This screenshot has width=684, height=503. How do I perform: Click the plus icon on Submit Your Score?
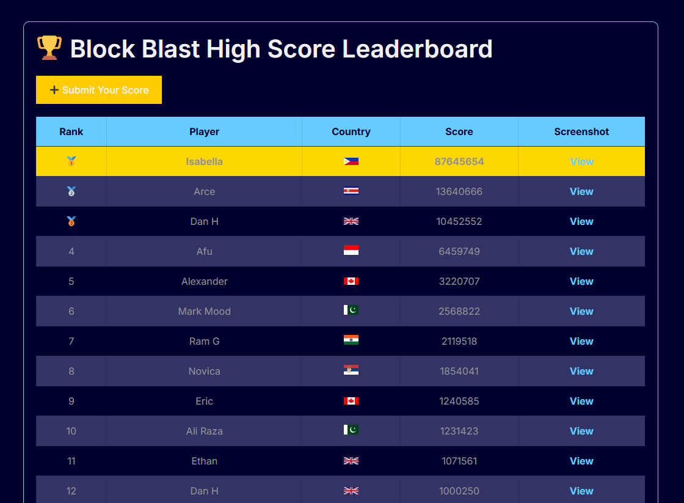54,89
